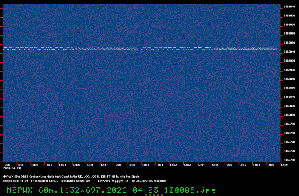Select the 5365700 frequency label

[289, 160]
